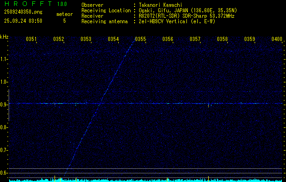The image size is (286, 182).
Task: Click the date stamp 25.09.24 03:50
Action: click(23, 21)
